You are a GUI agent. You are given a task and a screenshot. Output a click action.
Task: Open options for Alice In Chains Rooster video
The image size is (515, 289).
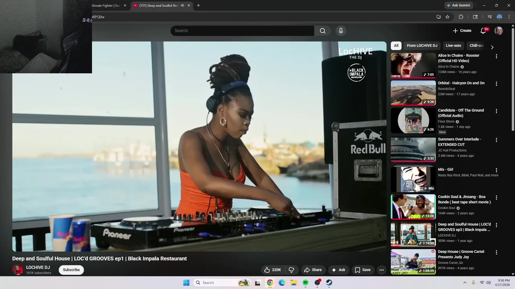(x=496, y=56)
